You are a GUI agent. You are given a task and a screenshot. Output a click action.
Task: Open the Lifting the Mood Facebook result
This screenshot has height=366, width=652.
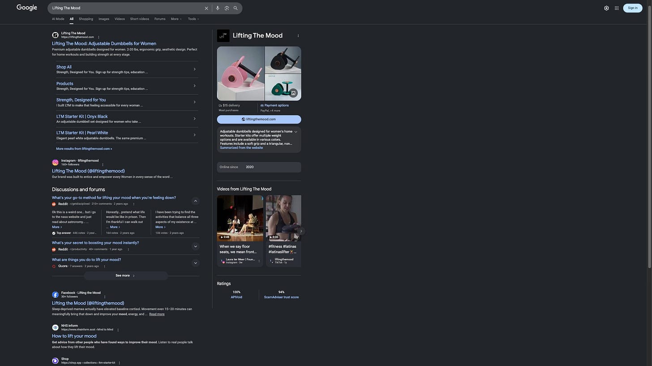pyautogui.click(x=88, y=303)
